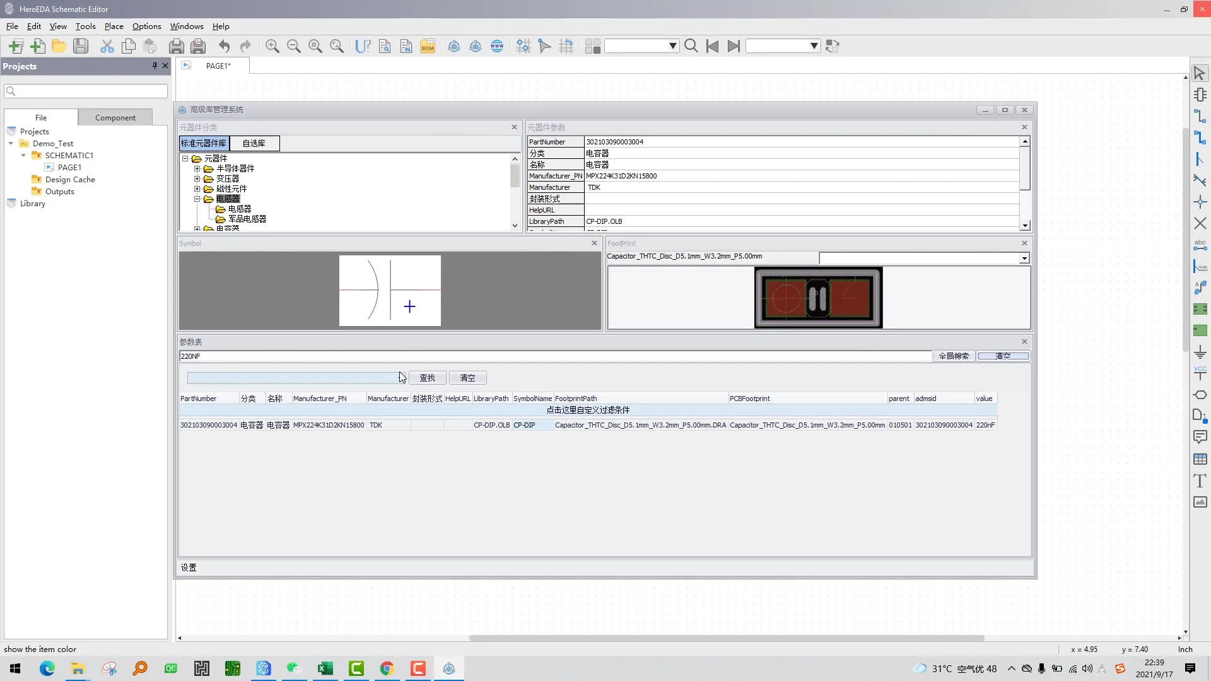
Task: Click the horizontal scrollbar of the schematic canvas
Action: click(x=726, y=638)
